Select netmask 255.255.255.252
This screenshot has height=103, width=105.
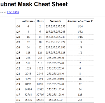pos(55,26)
